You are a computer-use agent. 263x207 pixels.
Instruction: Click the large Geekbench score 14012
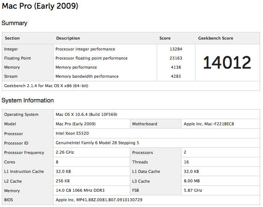pos(227,62)
